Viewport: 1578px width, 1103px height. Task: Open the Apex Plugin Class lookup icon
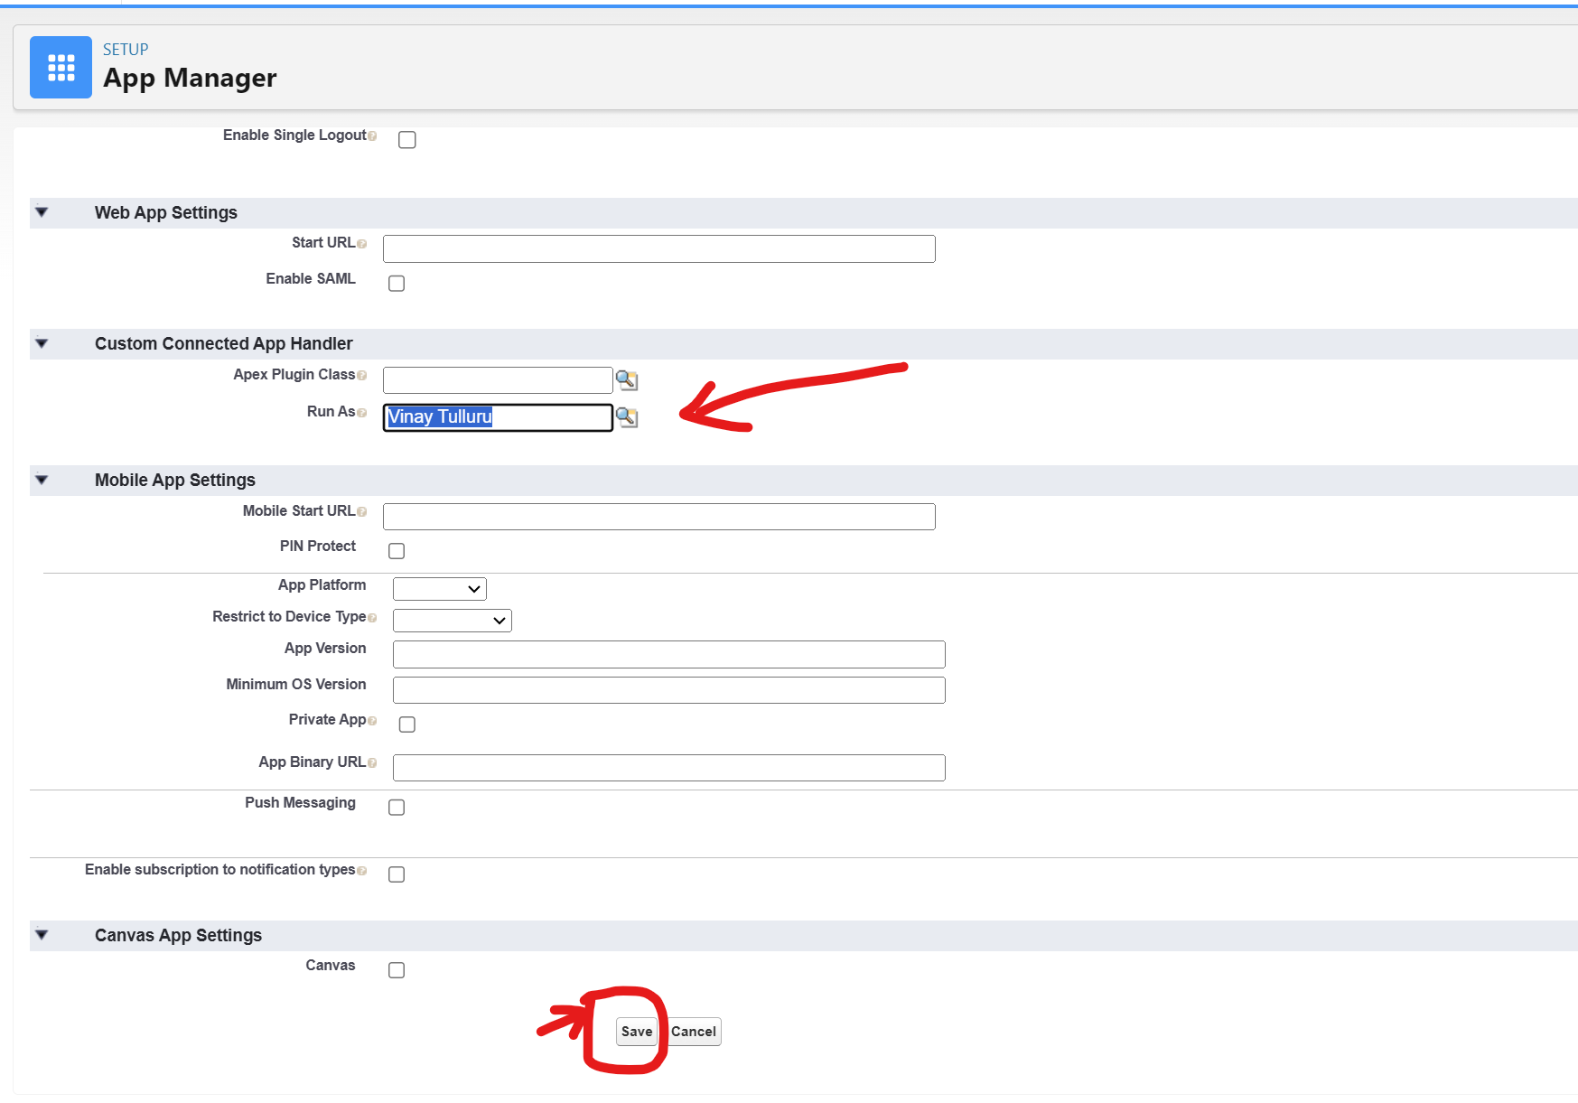click(626, 380)
